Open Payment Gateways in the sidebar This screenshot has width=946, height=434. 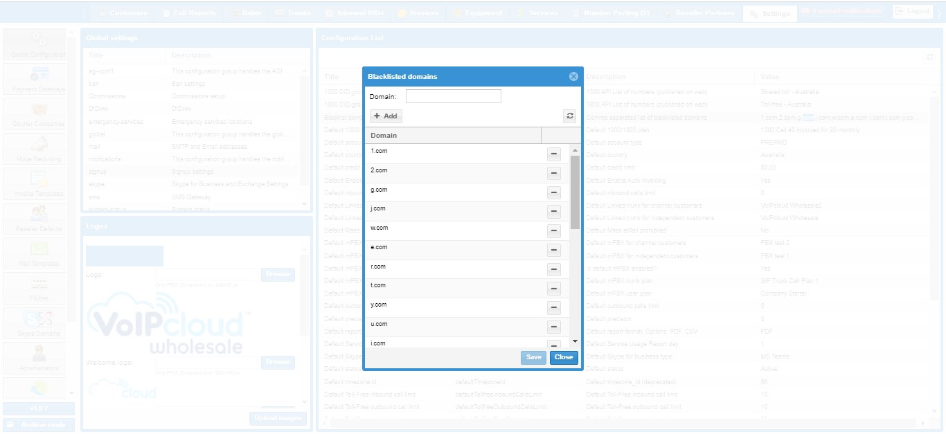[x=35, y=80]
